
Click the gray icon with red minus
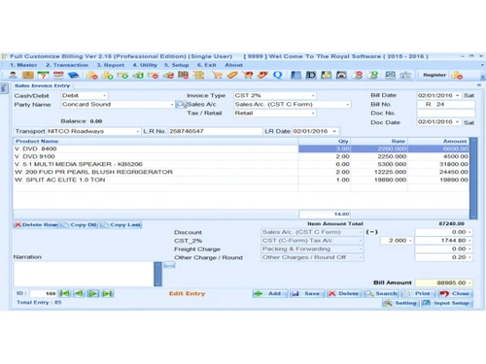358,75
